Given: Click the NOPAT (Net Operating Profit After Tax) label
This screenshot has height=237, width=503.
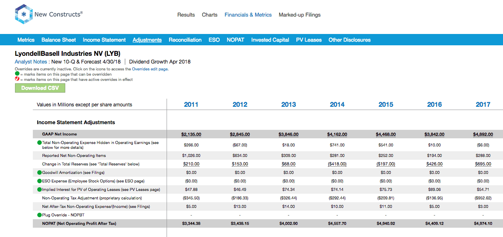Looking at the screenshot, I should click(x=79, y=224).
